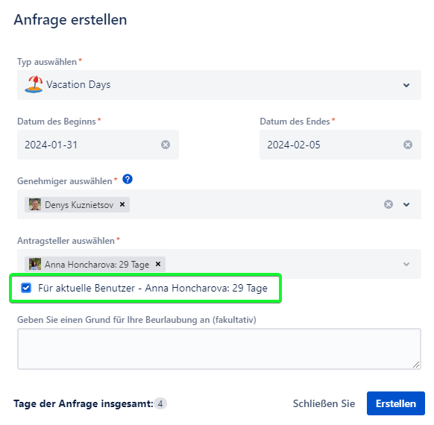Clear the end date 2024-02-05
The height and width of the screenshot is (425, 434).
pyautogui.click(x=408, y=145)
